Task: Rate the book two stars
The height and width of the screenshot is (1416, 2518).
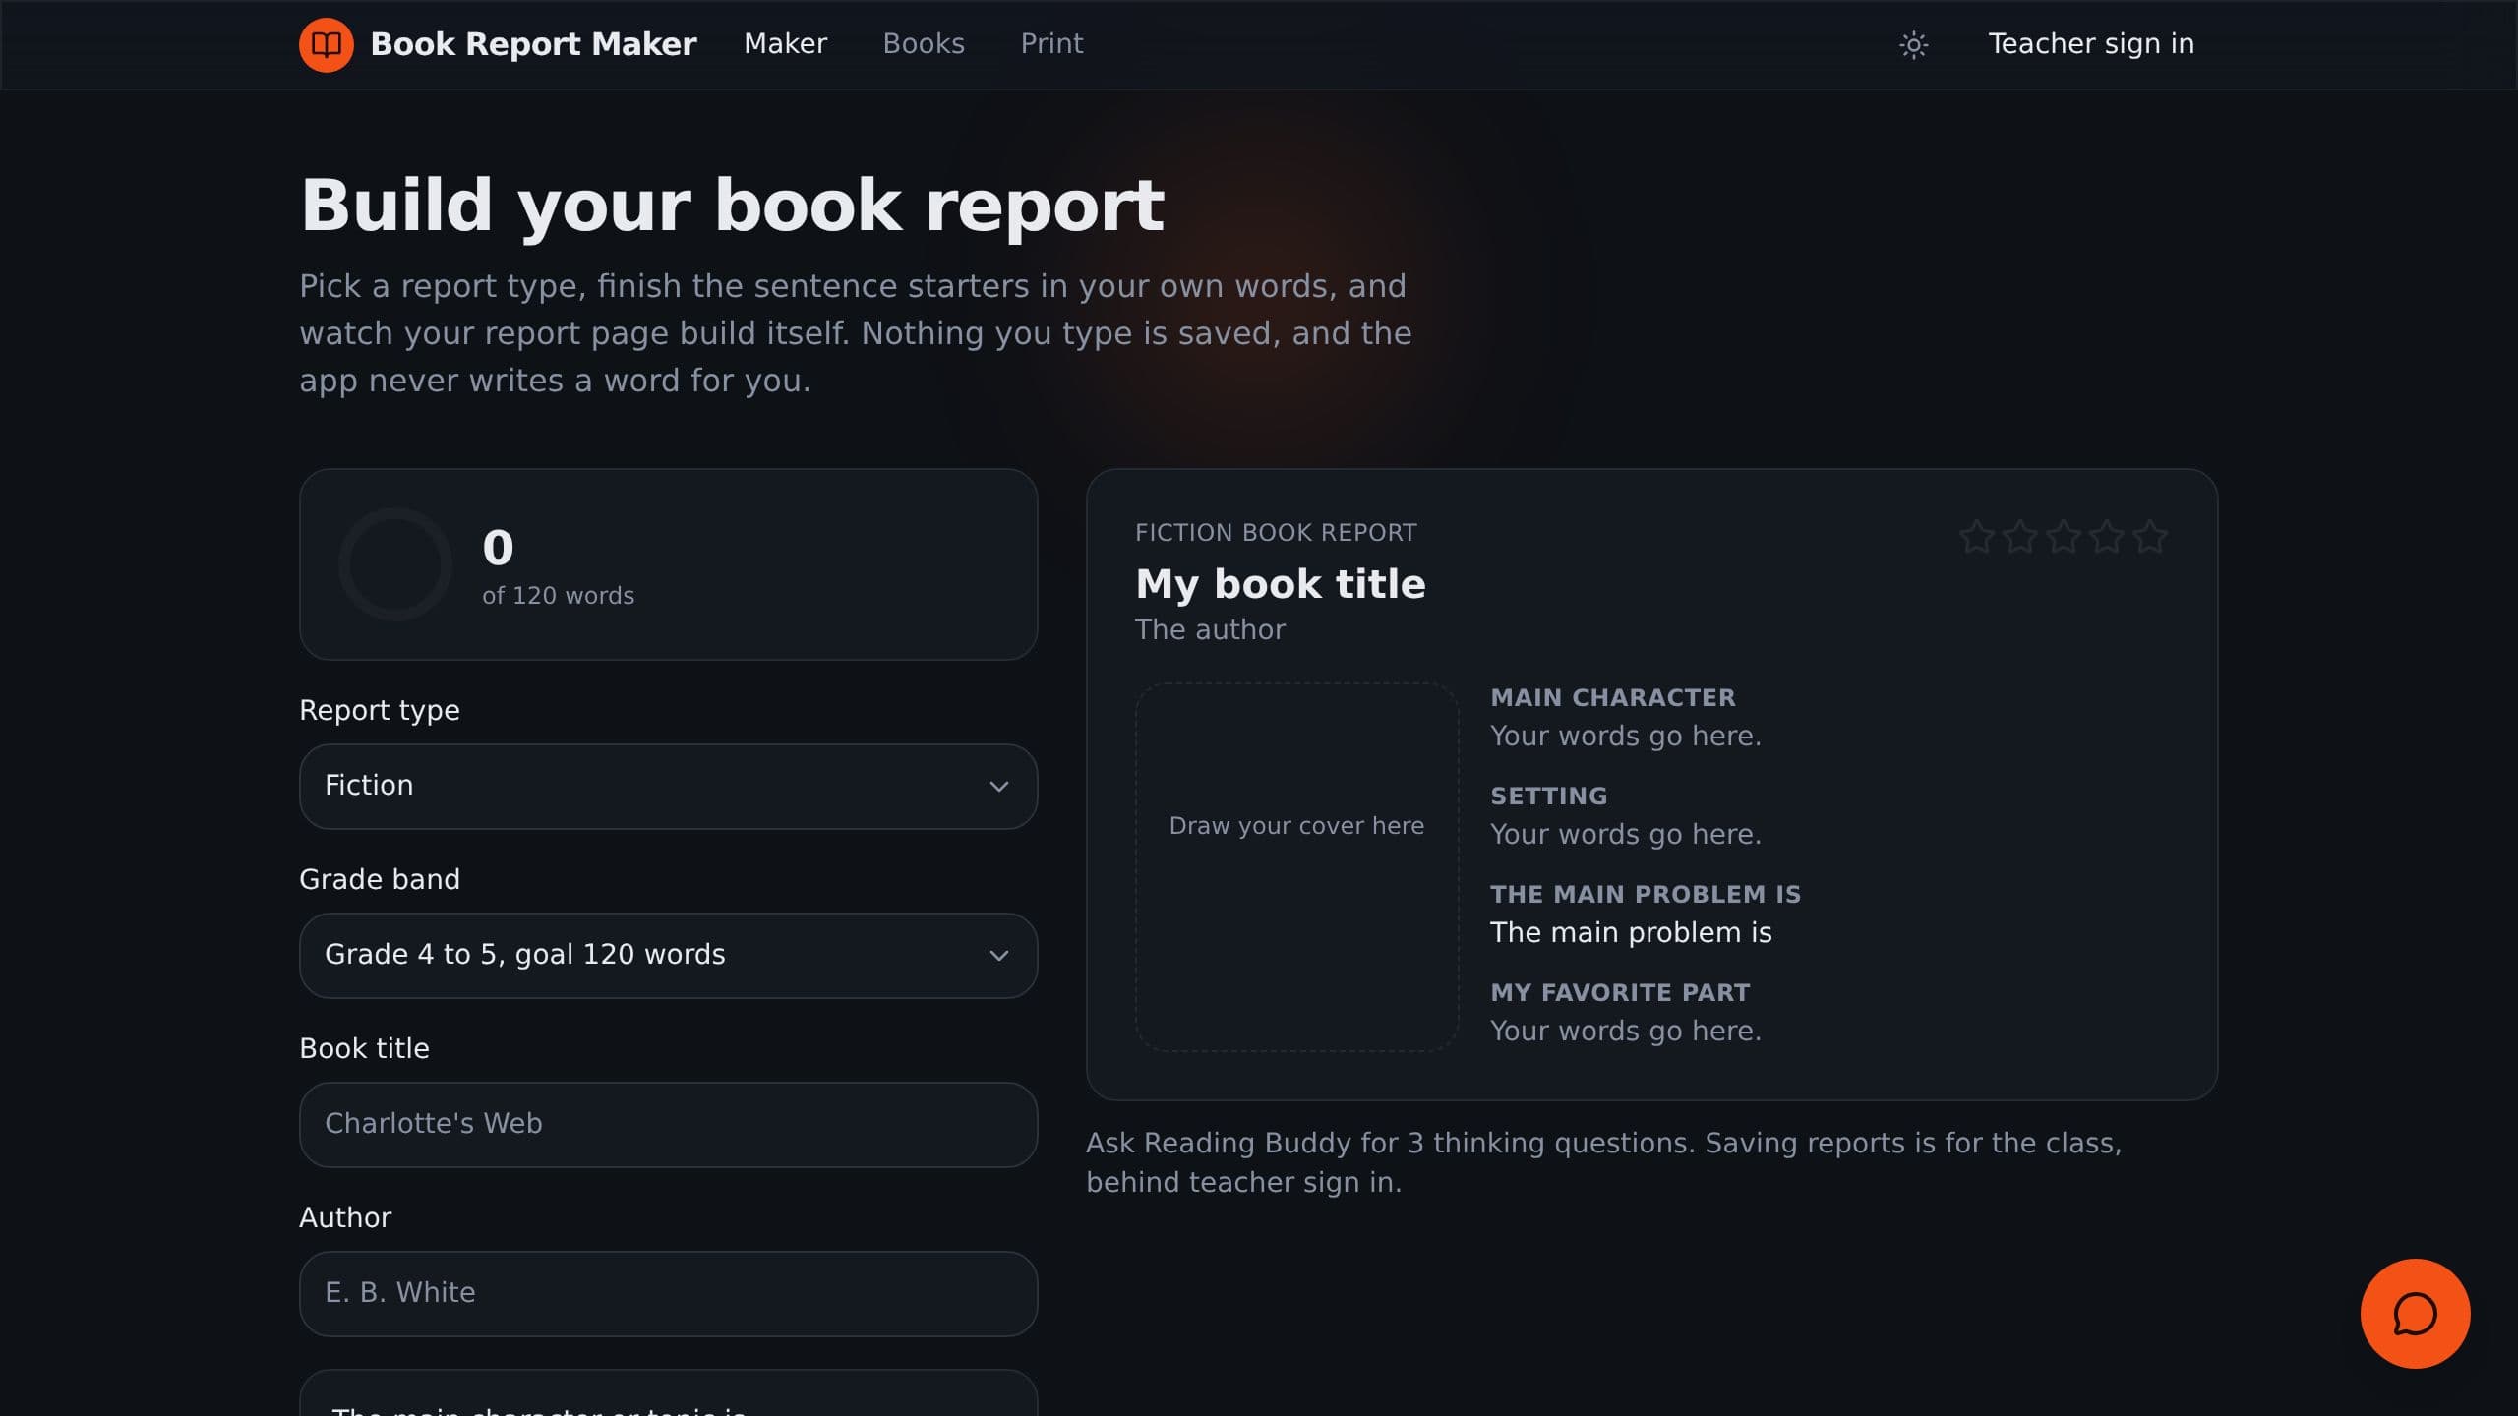Action: pyautogui.click(x=2019, y=537)
